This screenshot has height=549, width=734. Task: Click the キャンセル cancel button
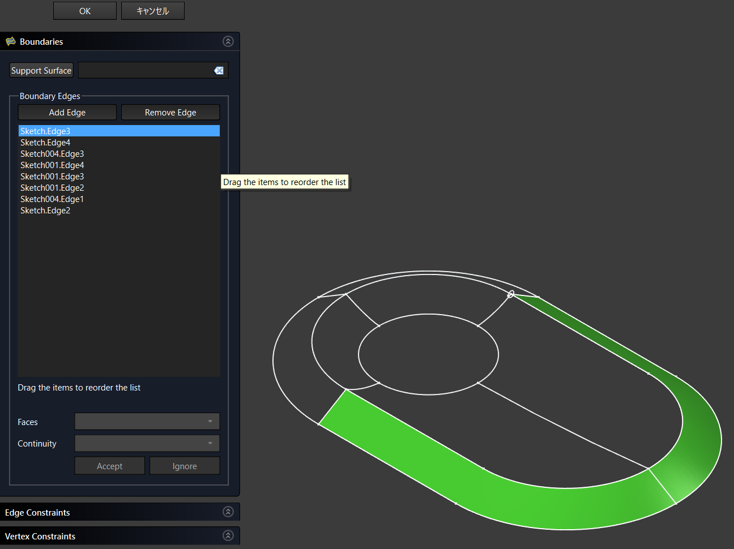click(153, 11)
